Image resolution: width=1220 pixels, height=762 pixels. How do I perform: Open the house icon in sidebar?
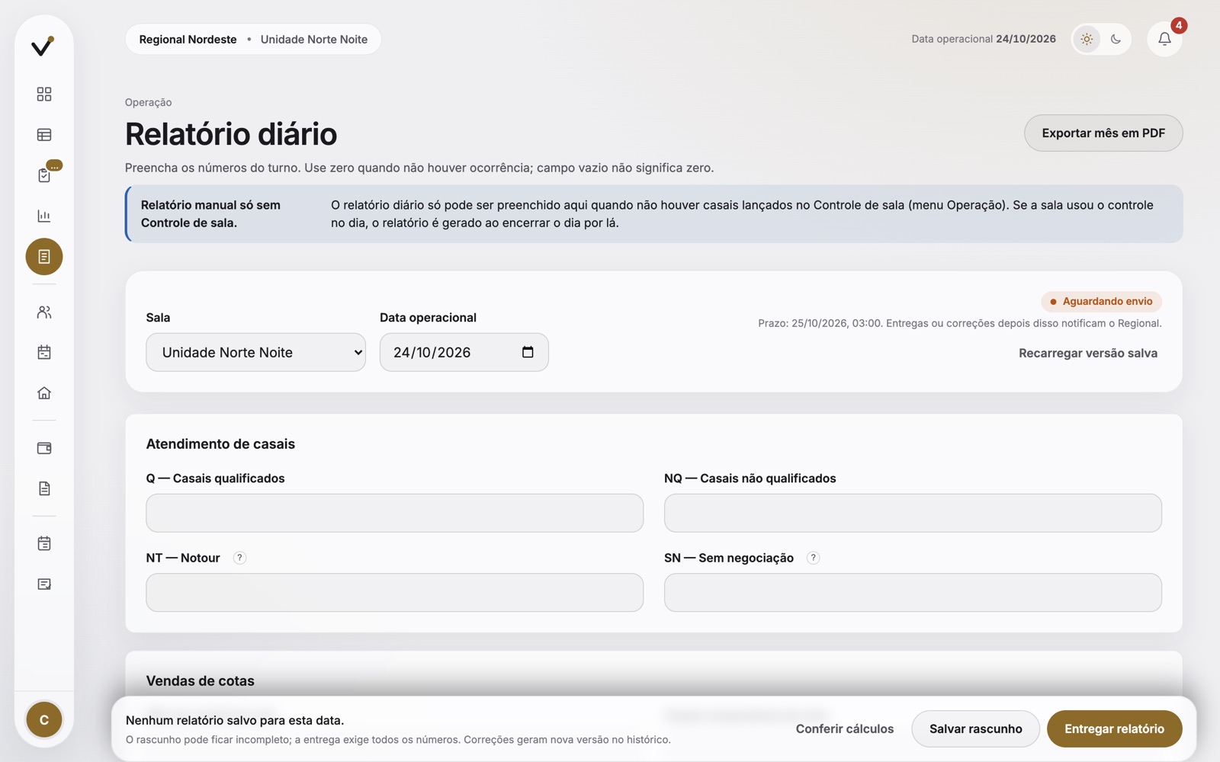coord(44,393)
